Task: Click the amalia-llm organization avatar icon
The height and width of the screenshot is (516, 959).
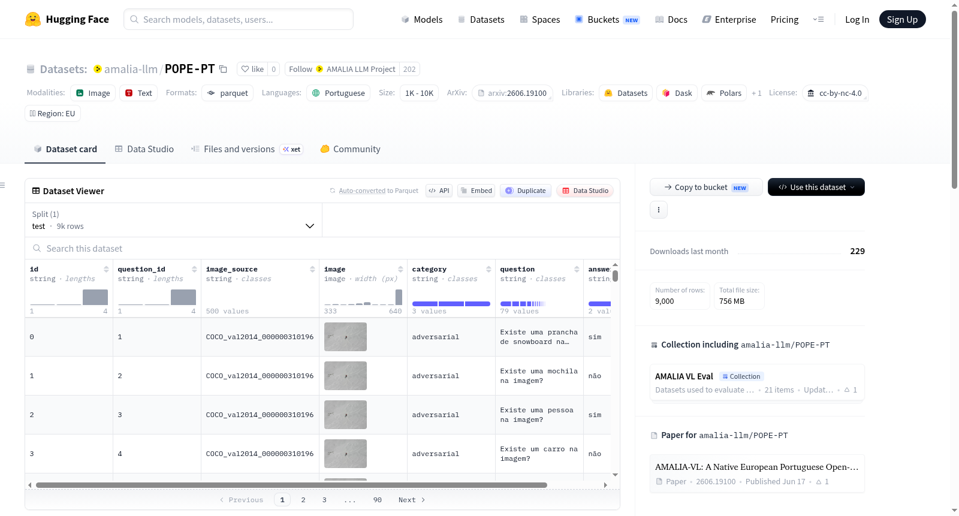Action: [x=98, y=69]
